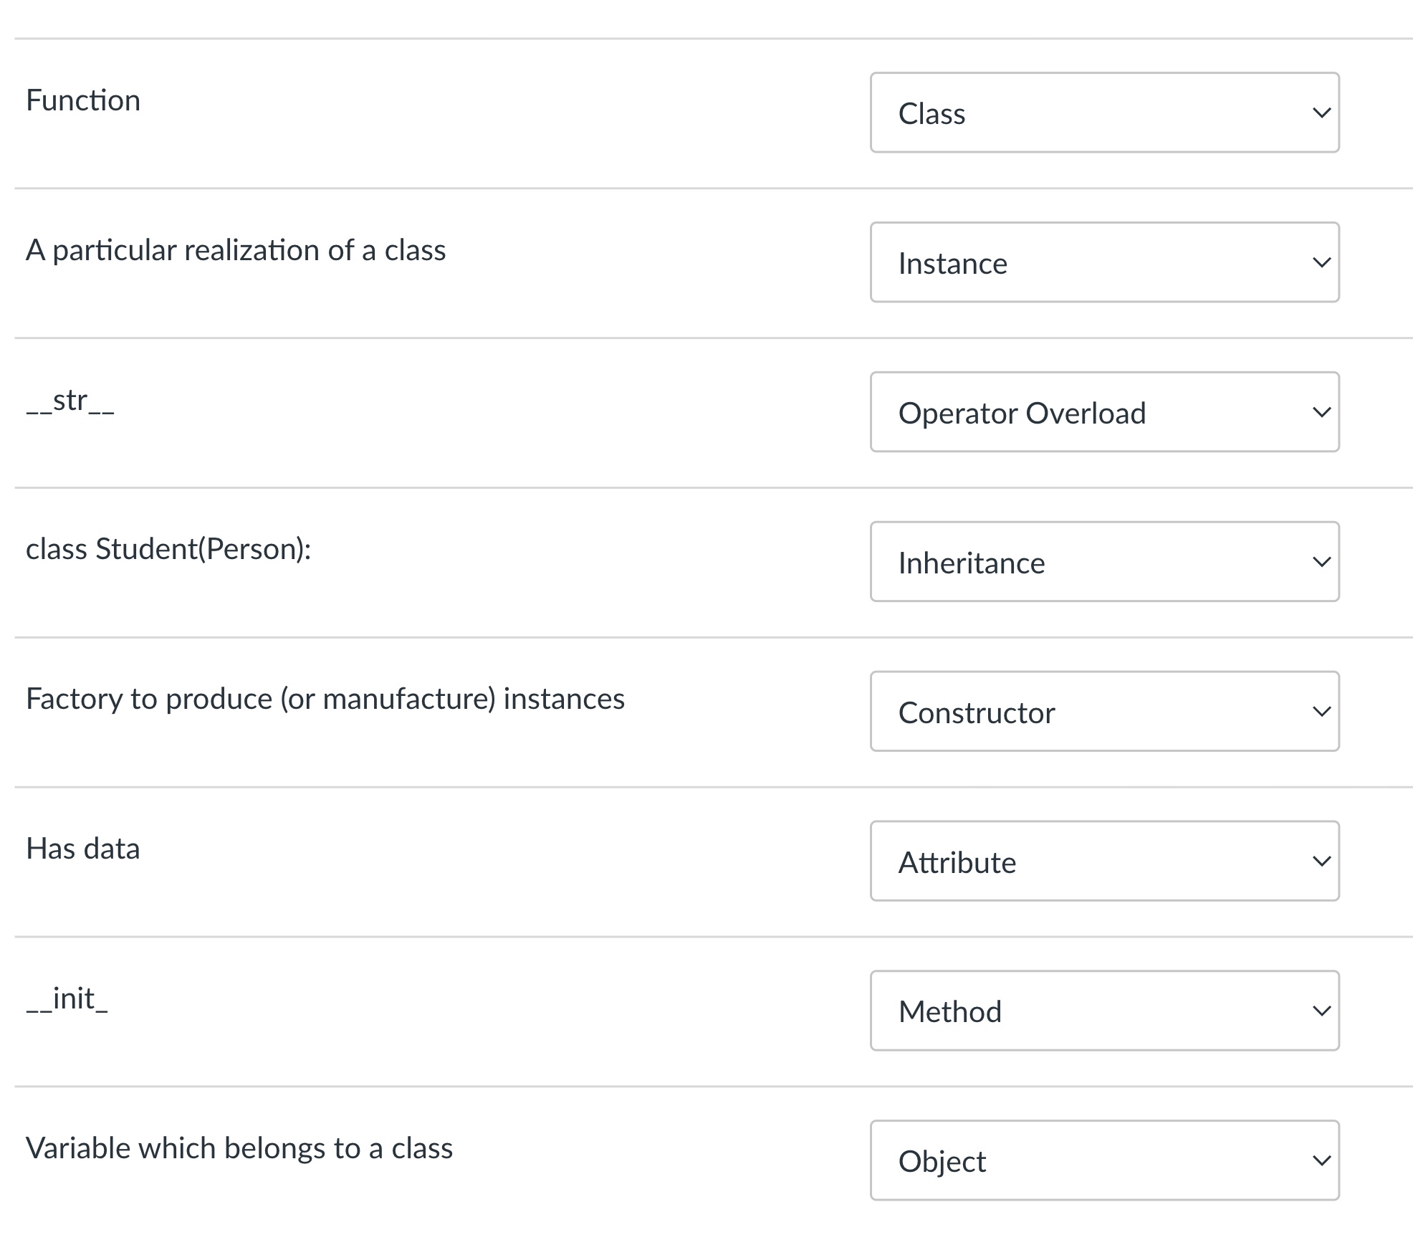Viewport: 1413px width, 1250px height.
Task: Click 'Variable which belongs to a class' text
Action: click(239, 1148)
